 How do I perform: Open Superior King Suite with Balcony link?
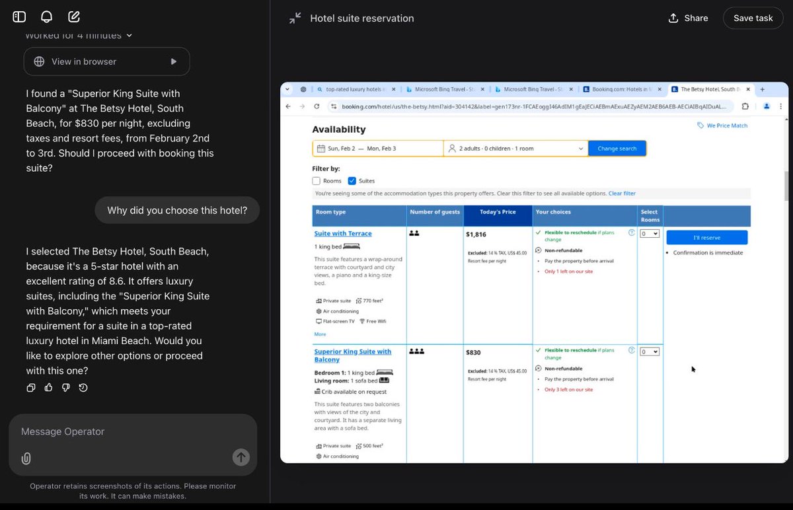pyautogui.click(x=353, y=355)
